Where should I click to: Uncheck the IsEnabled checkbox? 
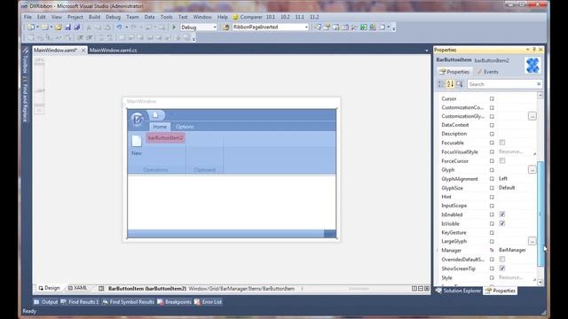502,214
